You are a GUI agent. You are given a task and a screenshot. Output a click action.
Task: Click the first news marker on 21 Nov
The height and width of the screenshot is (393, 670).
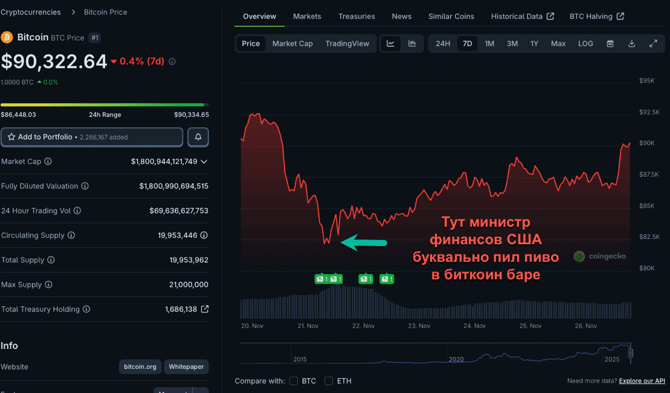(x=321, y=279)
